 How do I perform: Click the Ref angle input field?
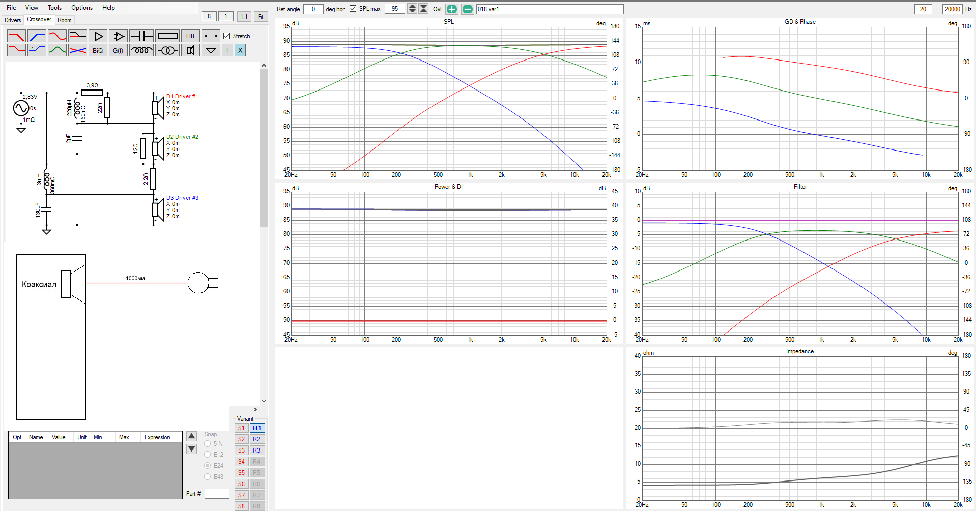click(313, 9)
